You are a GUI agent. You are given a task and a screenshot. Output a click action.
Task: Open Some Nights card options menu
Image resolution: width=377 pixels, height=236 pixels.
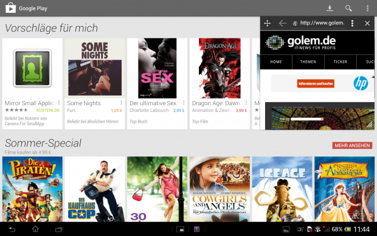(121, 103)
